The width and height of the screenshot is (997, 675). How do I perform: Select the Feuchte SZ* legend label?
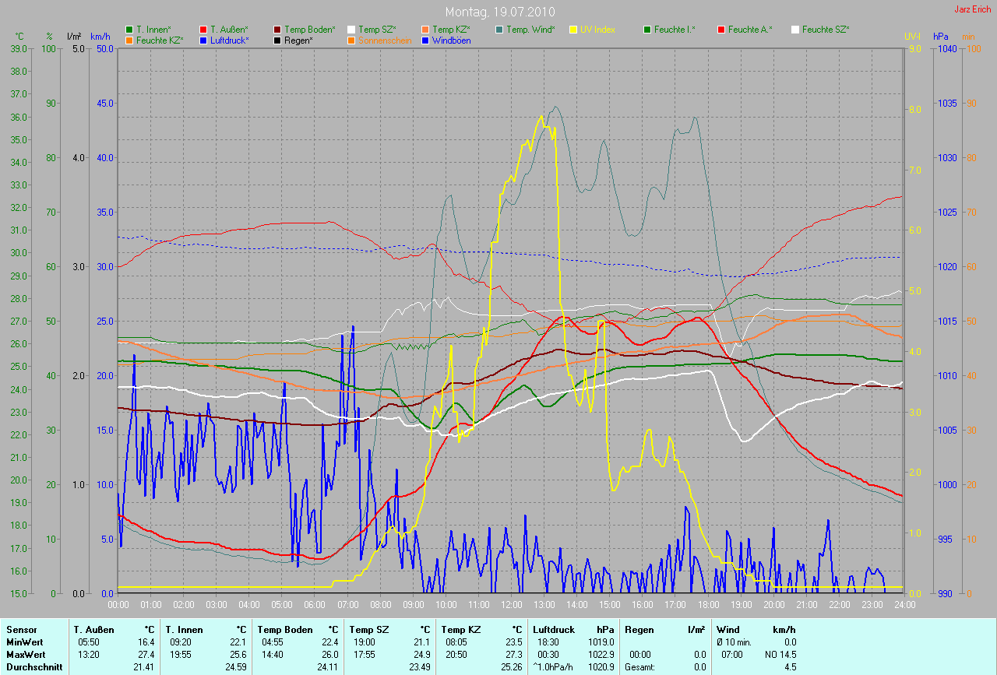tap(826, 30)
